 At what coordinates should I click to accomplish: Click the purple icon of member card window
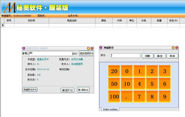pyautogui.click(x=24, y=48)
